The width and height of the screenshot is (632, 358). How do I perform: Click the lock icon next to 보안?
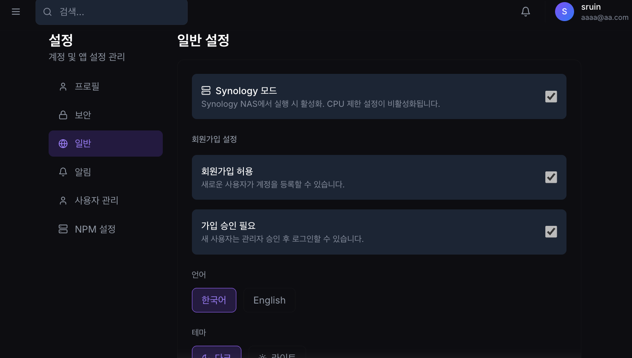pos(63,114)
